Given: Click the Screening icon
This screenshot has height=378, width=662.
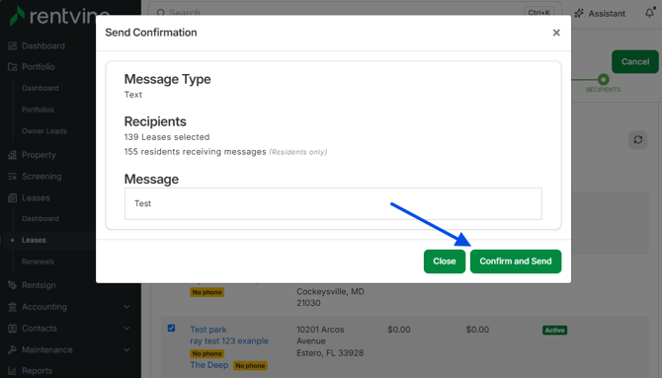Looking at the screenshot, I should click(12, 177).
